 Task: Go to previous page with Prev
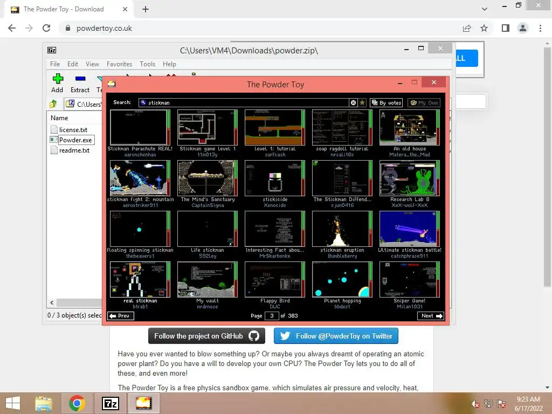click(120, 316)
